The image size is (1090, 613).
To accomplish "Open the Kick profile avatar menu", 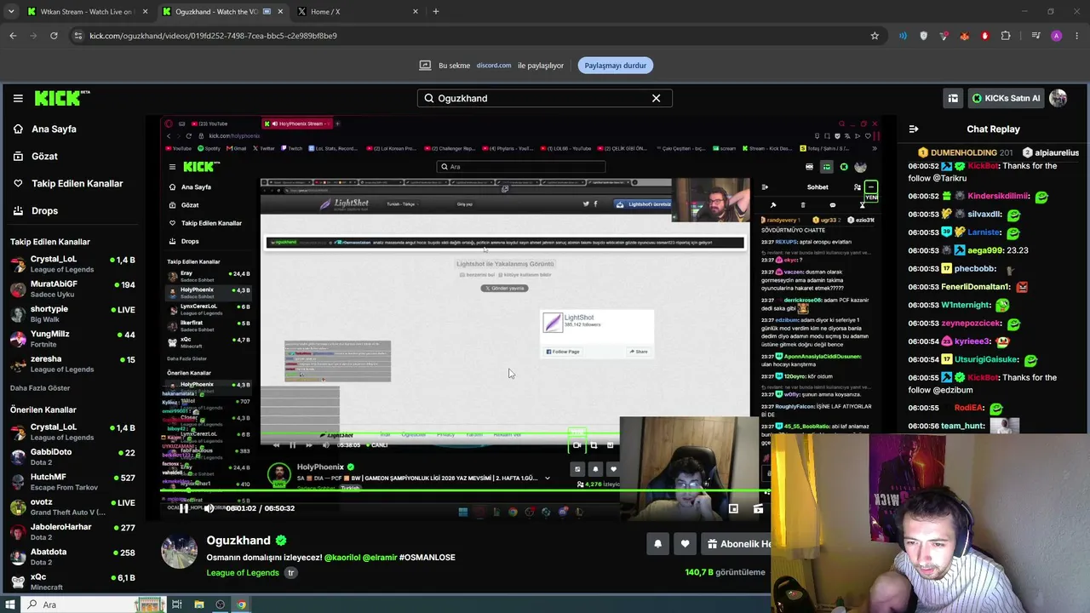I will point(1058,98).
